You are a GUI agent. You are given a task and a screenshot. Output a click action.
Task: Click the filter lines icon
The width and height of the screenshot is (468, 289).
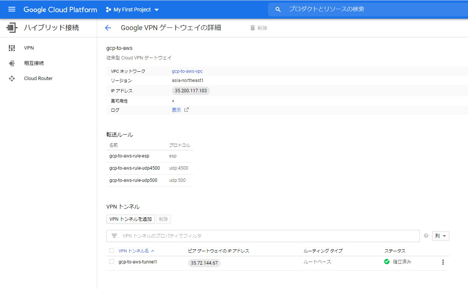[114, 236]
